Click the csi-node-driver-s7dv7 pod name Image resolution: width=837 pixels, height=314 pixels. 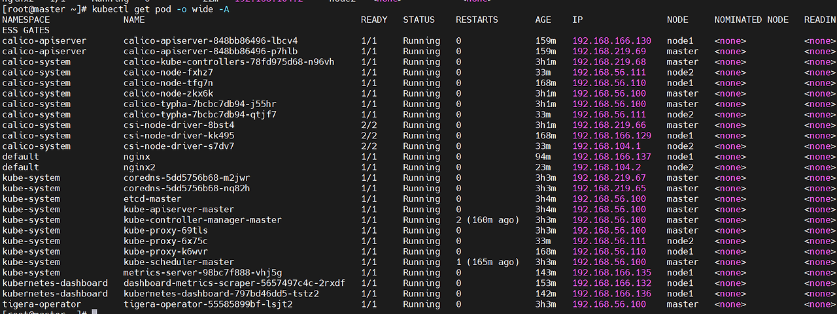click(x=179, y=146)
